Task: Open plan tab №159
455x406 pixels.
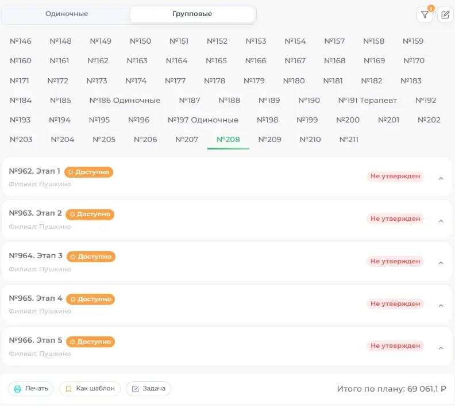Action: pos(413,41)
